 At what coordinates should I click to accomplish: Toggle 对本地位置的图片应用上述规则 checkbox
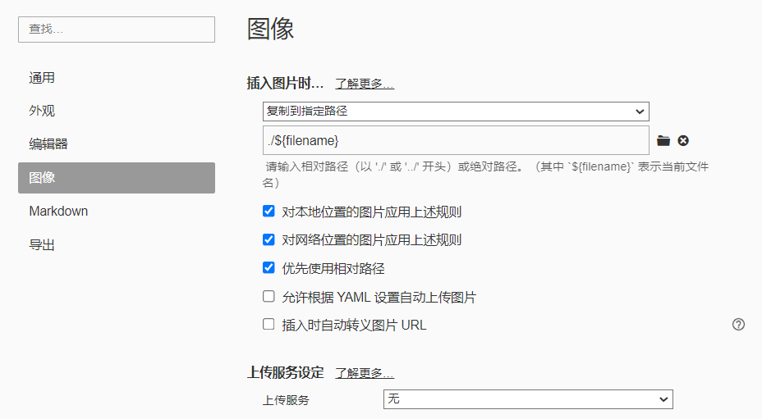tap(269, 212)
